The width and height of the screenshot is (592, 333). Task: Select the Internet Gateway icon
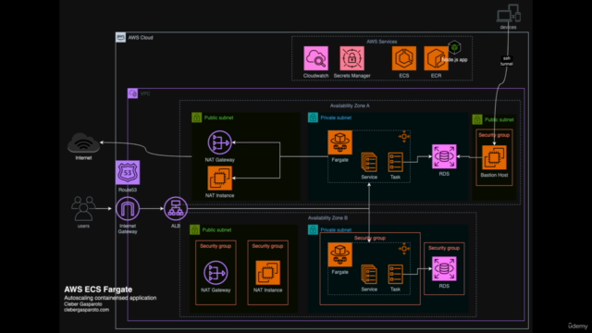pyautogui.click(x=128, y=208)
